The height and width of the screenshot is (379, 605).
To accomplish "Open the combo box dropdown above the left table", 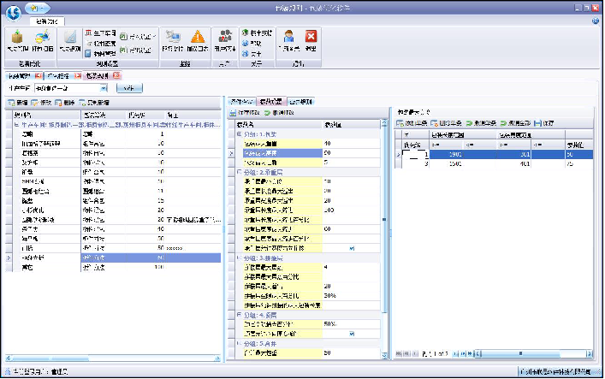I will [x=104, y=88].
